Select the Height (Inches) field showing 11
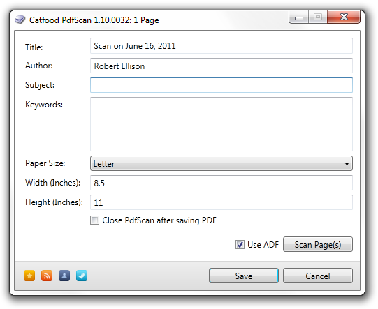The image size is (378, 309). 221,202
